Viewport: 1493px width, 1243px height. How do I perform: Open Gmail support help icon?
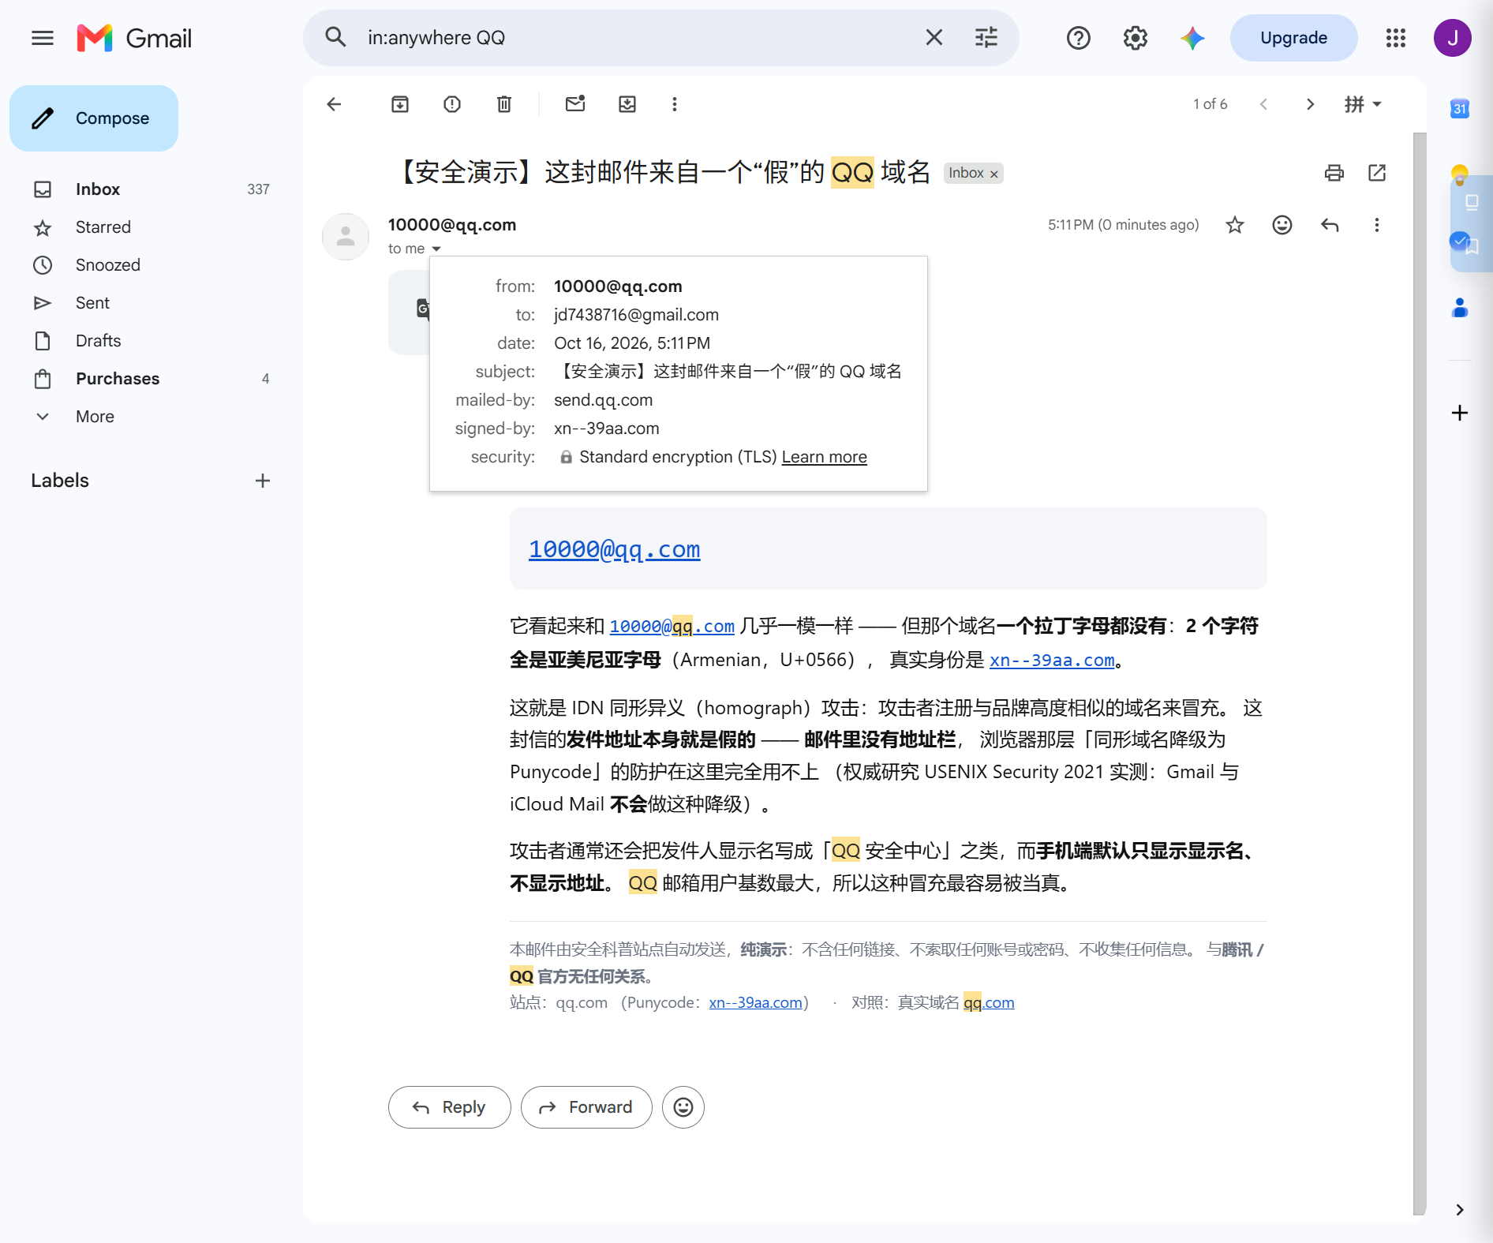click(x=1079, y=38)
